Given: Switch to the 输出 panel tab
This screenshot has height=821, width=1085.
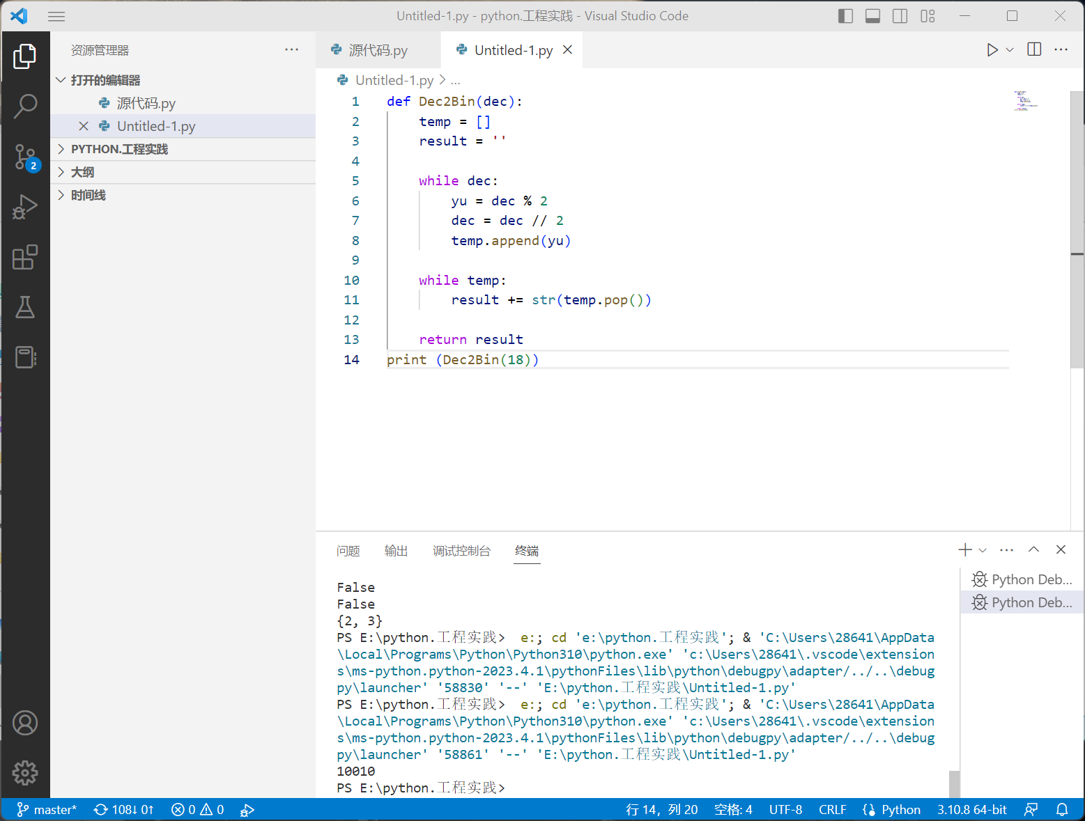Looking at the screenshot, I should pos(396,551).
